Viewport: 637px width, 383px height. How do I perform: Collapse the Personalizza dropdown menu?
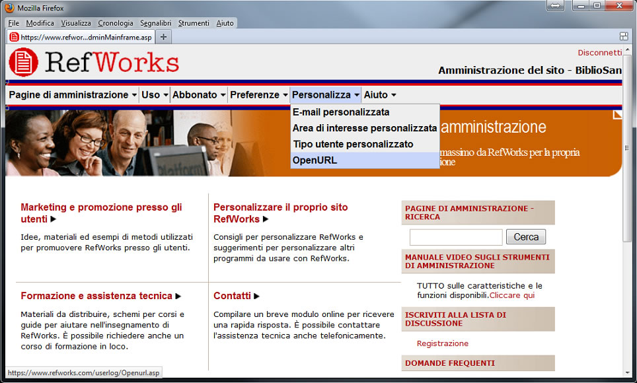point(326,95)
